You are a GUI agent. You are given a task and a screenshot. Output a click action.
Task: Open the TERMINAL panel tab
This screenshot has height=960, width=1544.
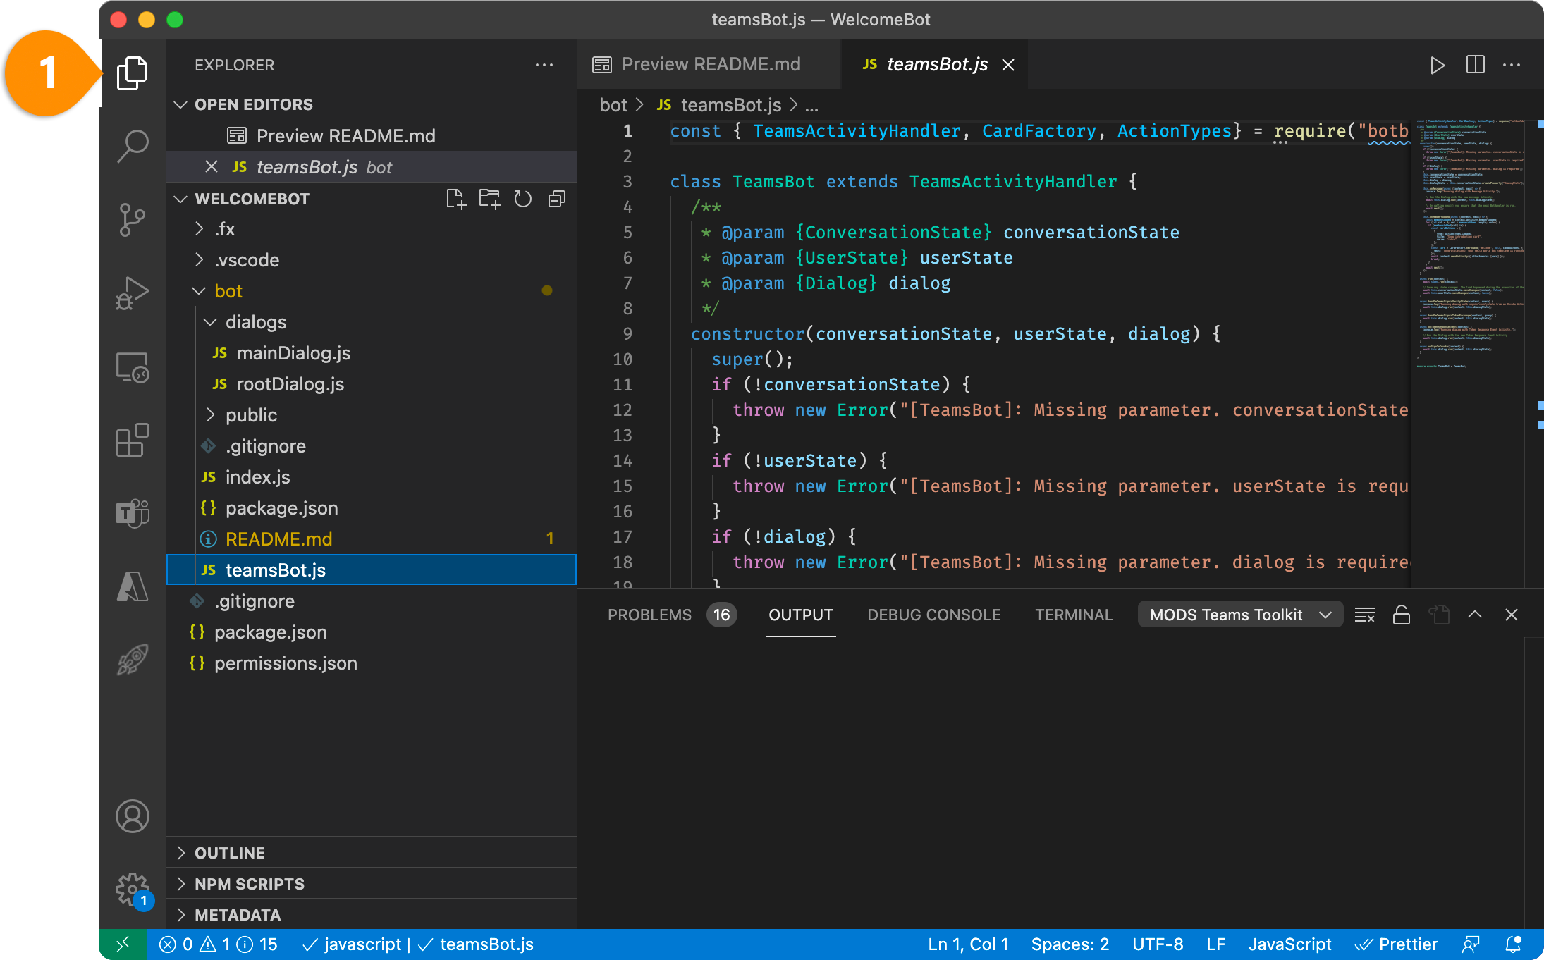(1074, 614)
